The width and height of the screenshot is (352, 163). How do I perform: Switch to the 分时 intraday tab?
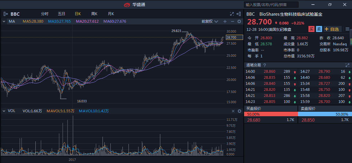click(x=45, y=14)
